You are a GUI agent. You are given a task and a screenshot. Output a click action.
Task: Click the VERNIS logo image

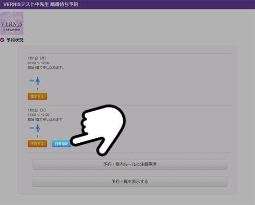[x=12, y=23]
